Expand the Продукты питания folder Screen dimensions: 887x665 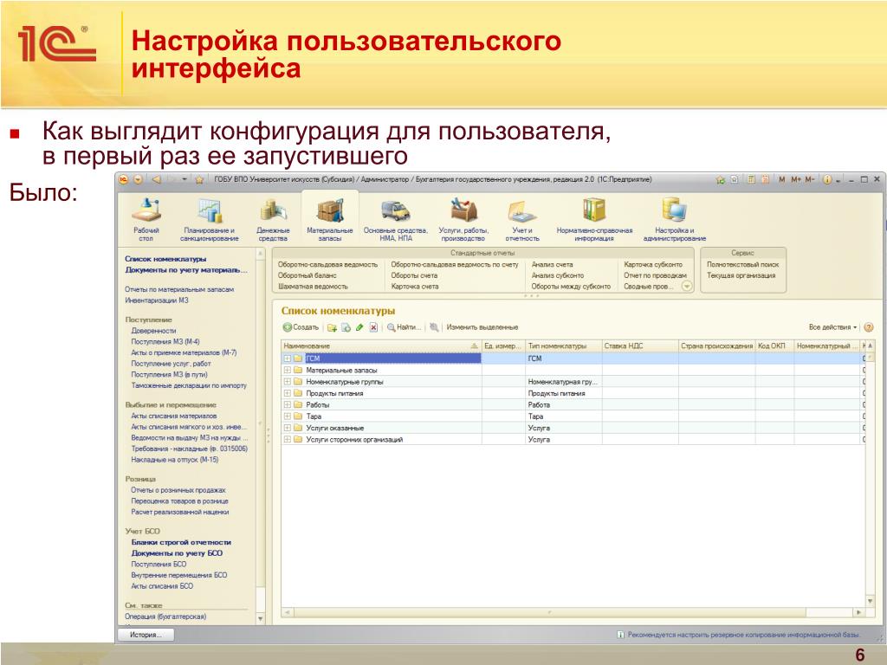tap(288, 393)
